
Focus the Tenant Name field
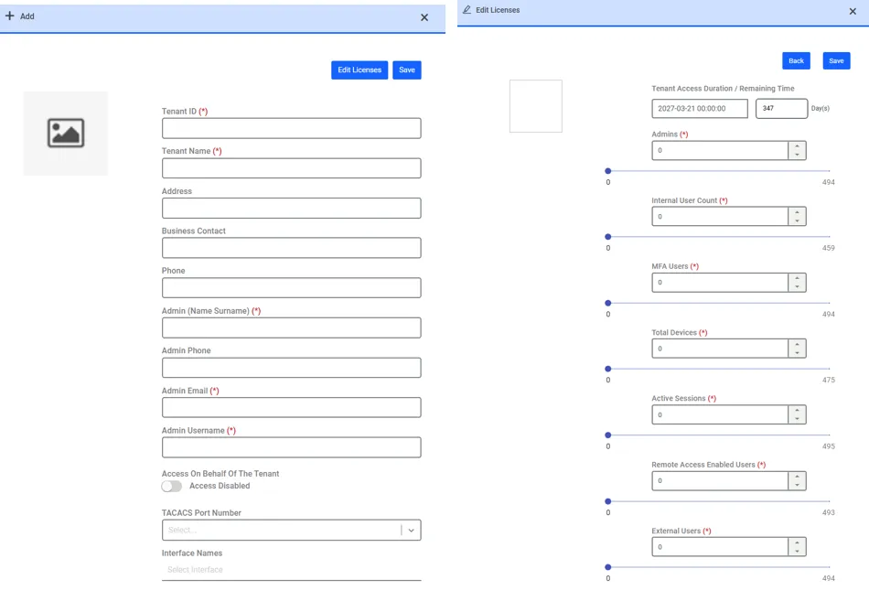pos(292,168)
